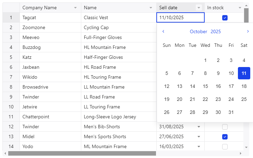The width and height of the screenshot is (253, 158).
Task: Open Sell date column filter menu
Action: (199, 8)
